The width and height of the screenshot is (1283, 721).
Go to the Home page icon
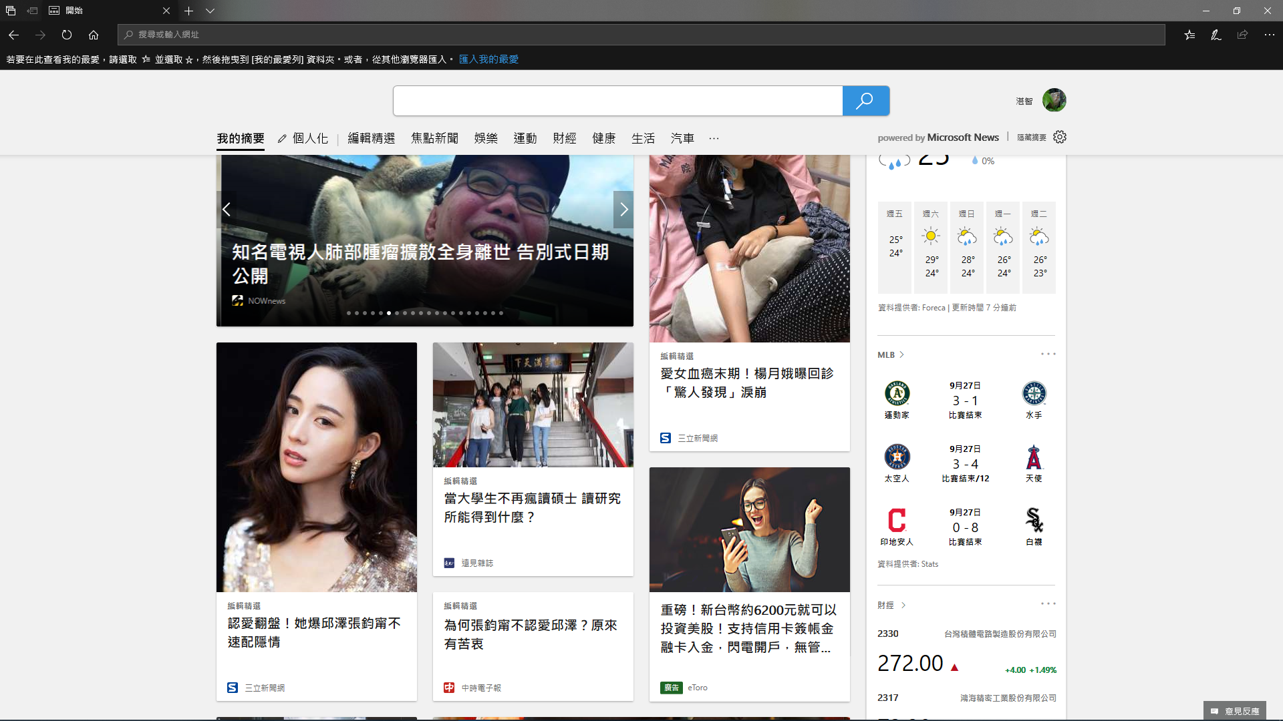pyautogui.click(x=94, y=35)
